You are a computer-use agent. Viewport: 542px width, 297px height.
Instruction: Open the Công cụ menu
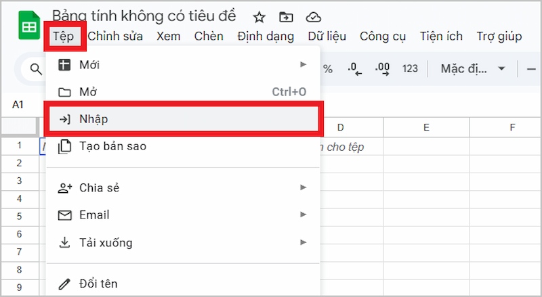tap(383, 37)
